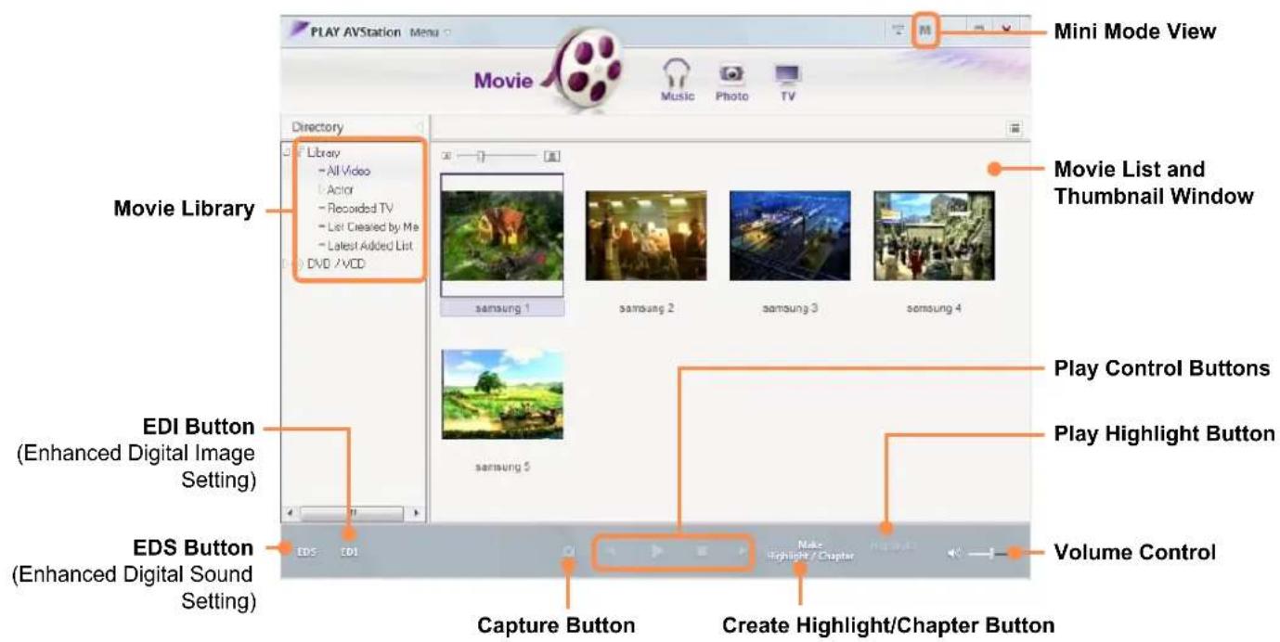
Task: Click the samsung 1 file name label
Action: pos(502,308)
